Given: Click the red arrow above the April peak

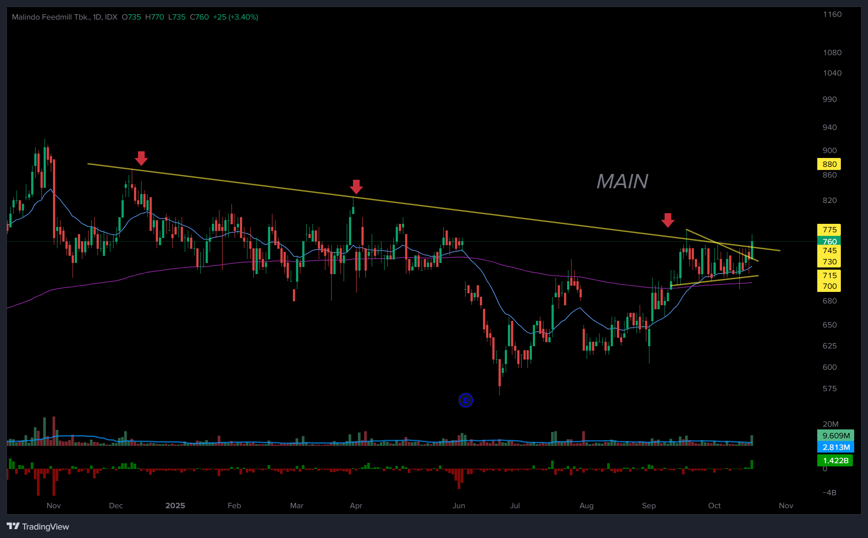Looking at the screenshot, I should point(356,187).
